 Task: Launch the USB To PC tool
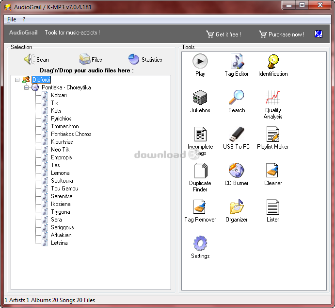(x=237, y=138)
